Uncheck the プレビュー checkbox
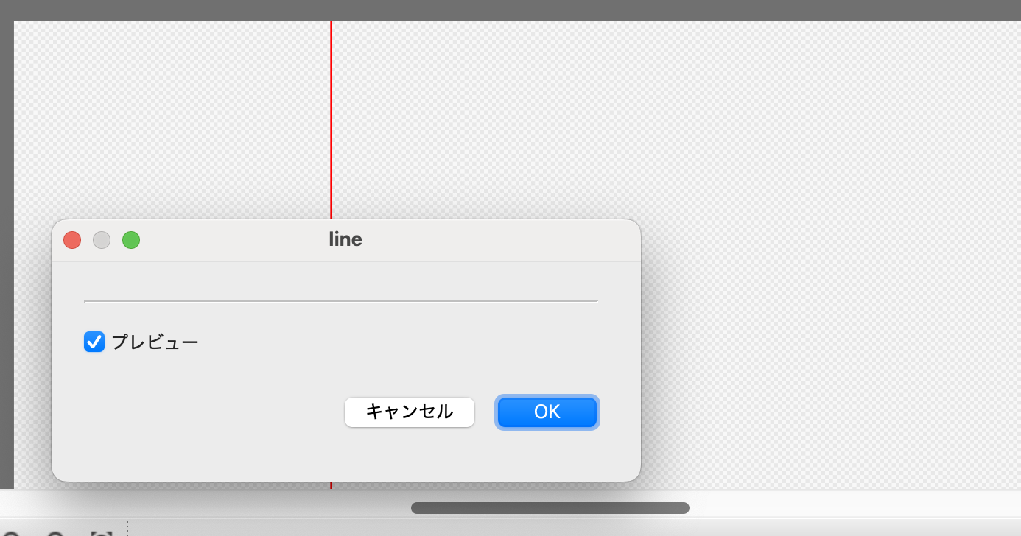The height and width of the screenshot is (536, 1021). (x=94, y=342)
